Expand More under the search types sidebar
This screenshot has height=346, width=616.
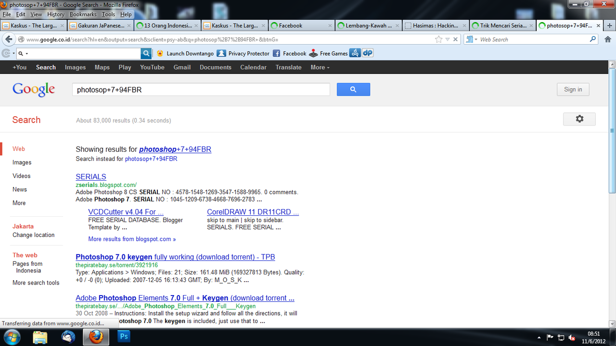[19, 203]
